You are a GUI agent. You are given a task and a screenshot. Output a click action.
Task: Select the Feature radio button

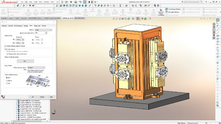(7, 80)
